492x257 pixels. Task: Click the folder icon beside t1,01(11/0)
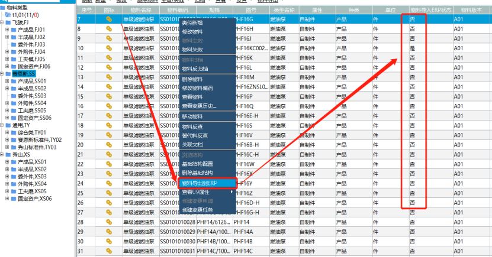7,15
